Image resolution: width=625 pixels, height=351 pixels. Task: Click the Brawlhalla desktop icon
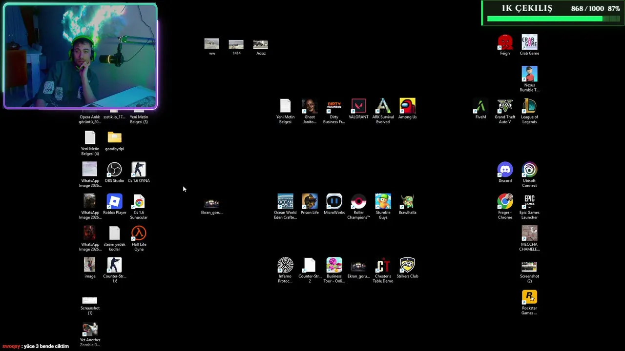tap(407, 202)
